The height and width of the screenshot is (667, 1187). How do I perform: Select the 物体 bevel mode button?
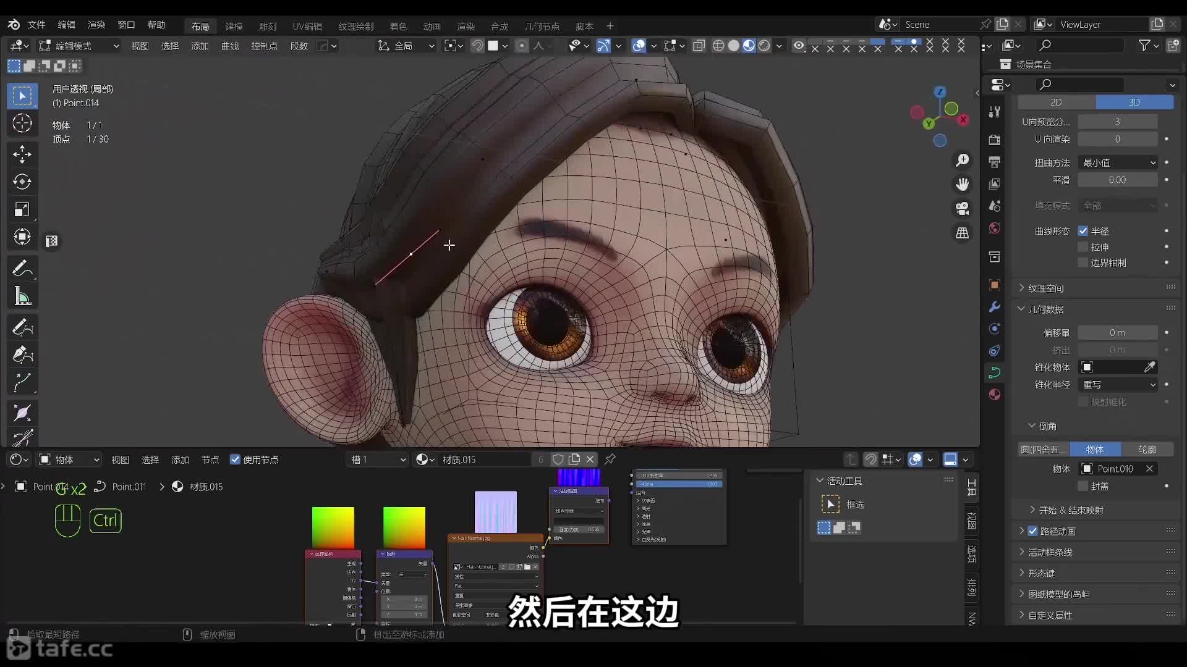pos(1095,450)
